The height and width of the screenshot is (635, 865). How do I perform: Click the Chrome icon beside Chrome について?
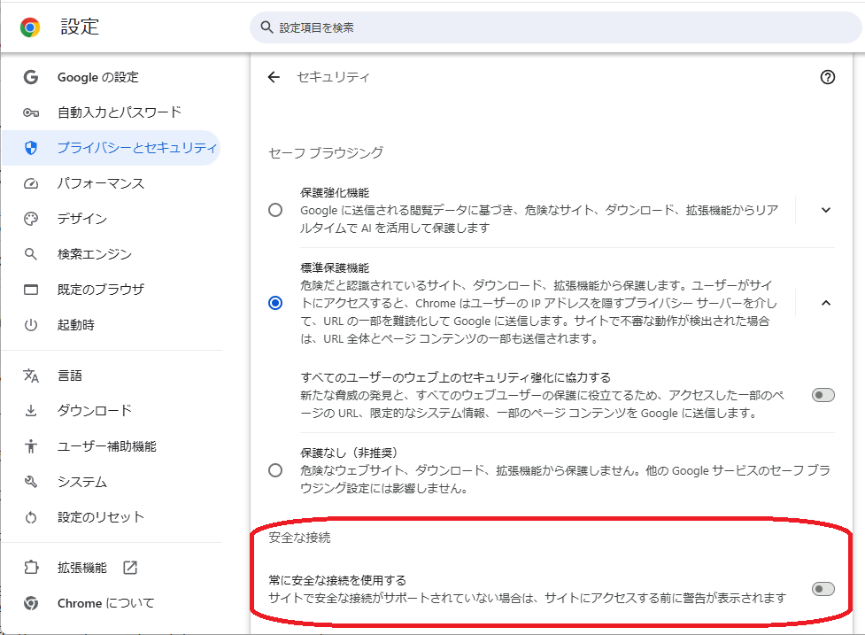pos(31,603)
